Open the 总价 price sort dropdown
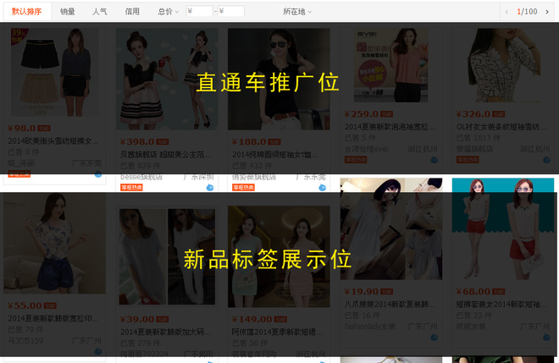The image size is (559, 363). point(168,11)
